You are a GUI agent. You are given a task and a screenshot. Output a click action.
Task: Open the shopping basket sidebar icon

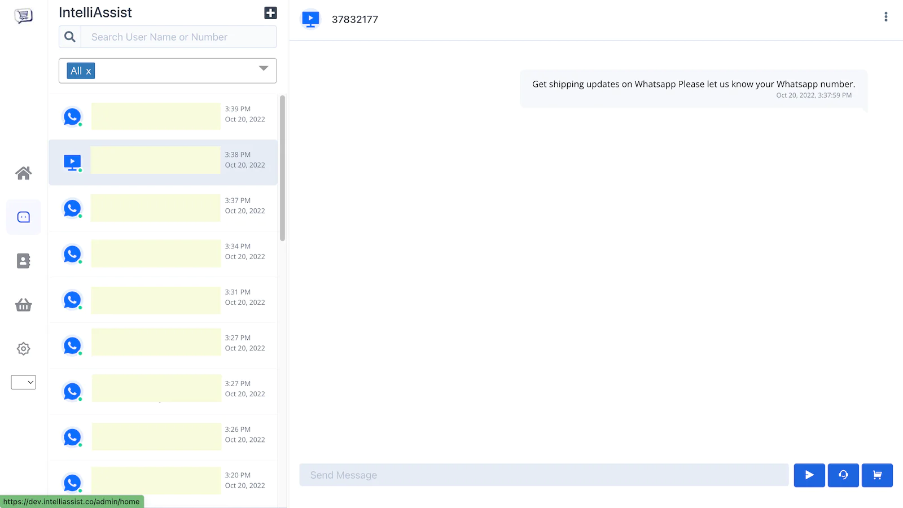tap(23, 305)
